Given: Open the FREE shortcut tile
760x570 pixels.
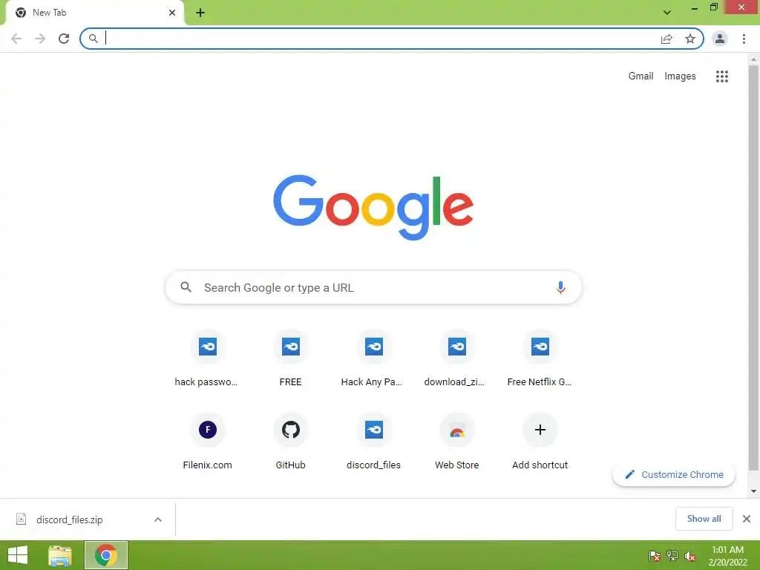Looking at the screenshot, I should pyautogui.click(x=290, y=359).
